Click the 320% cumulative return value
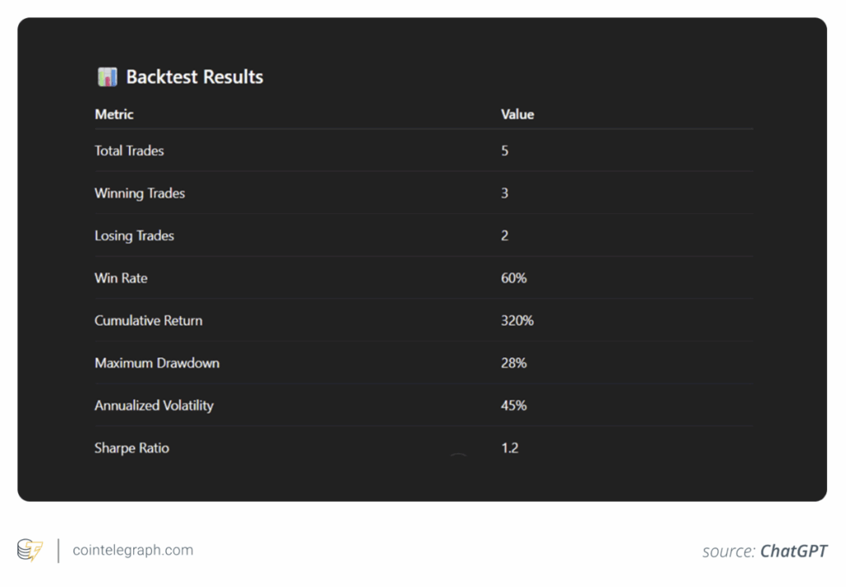This screenshot has width=846, height=587. click(517, 321)
